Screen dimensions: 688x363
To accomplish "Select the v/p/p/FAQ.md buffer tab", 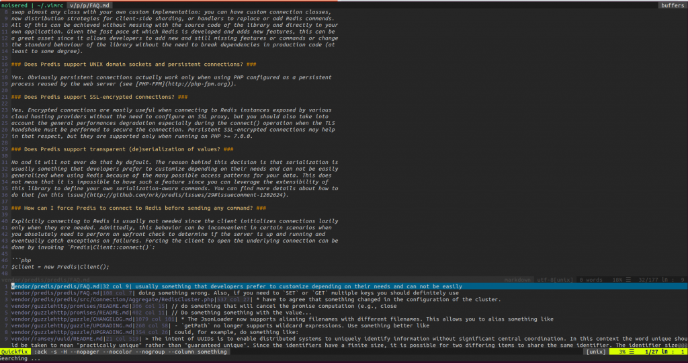I will (89, 5).
